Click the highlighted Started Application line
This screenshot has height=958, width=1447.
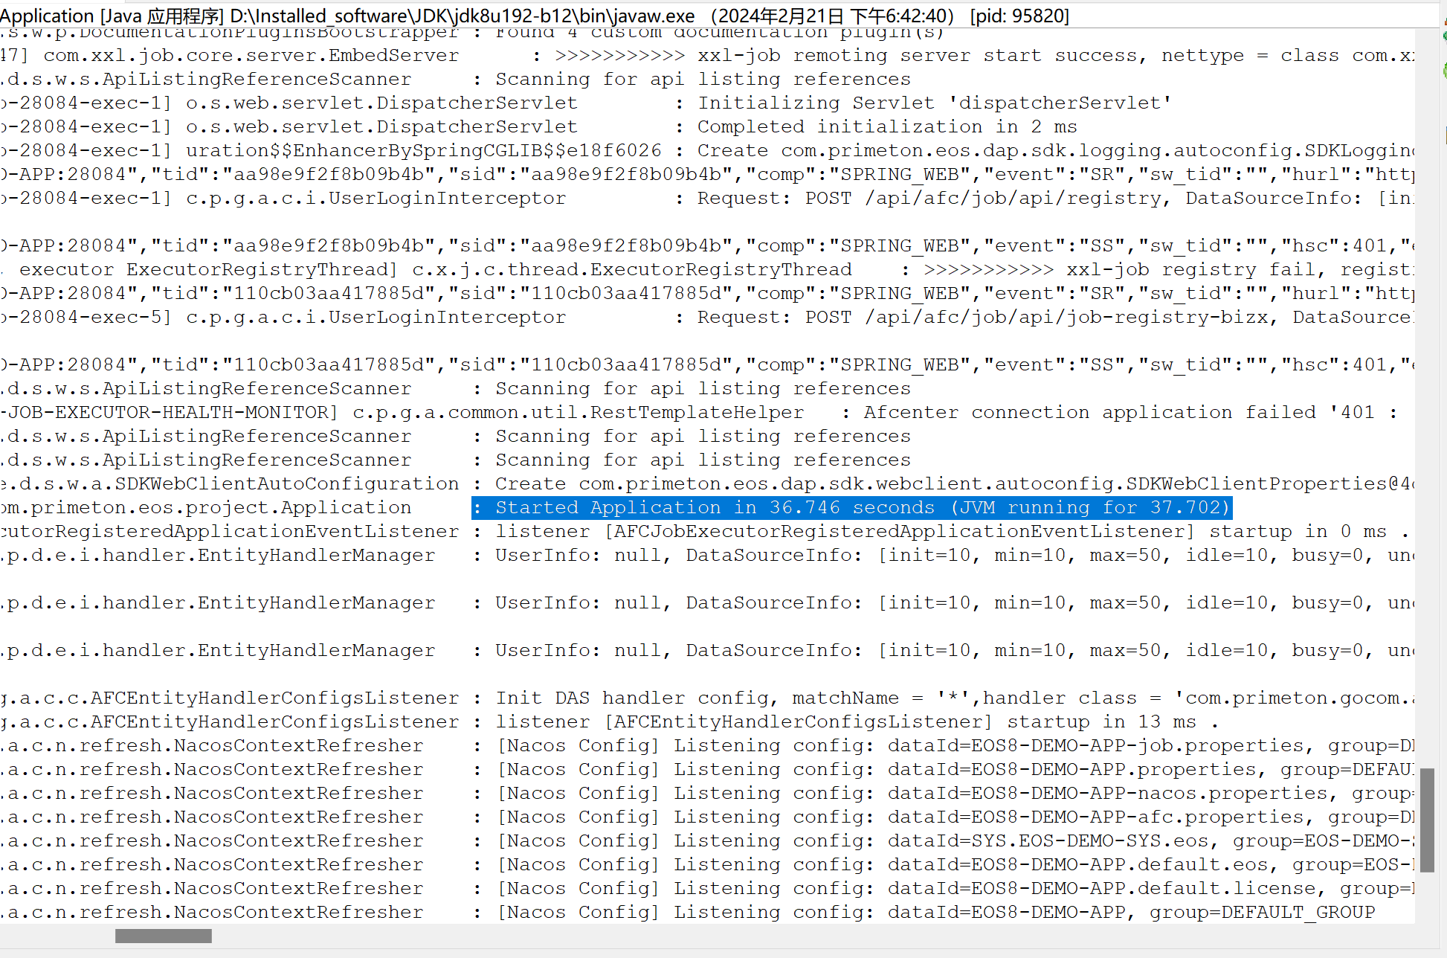coord(851,508)
